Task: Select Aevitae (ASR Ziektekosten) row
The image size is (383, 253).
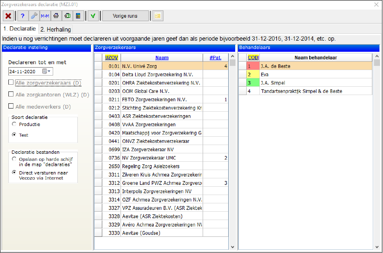Action: pyautogui.click(x=162, y=216)
